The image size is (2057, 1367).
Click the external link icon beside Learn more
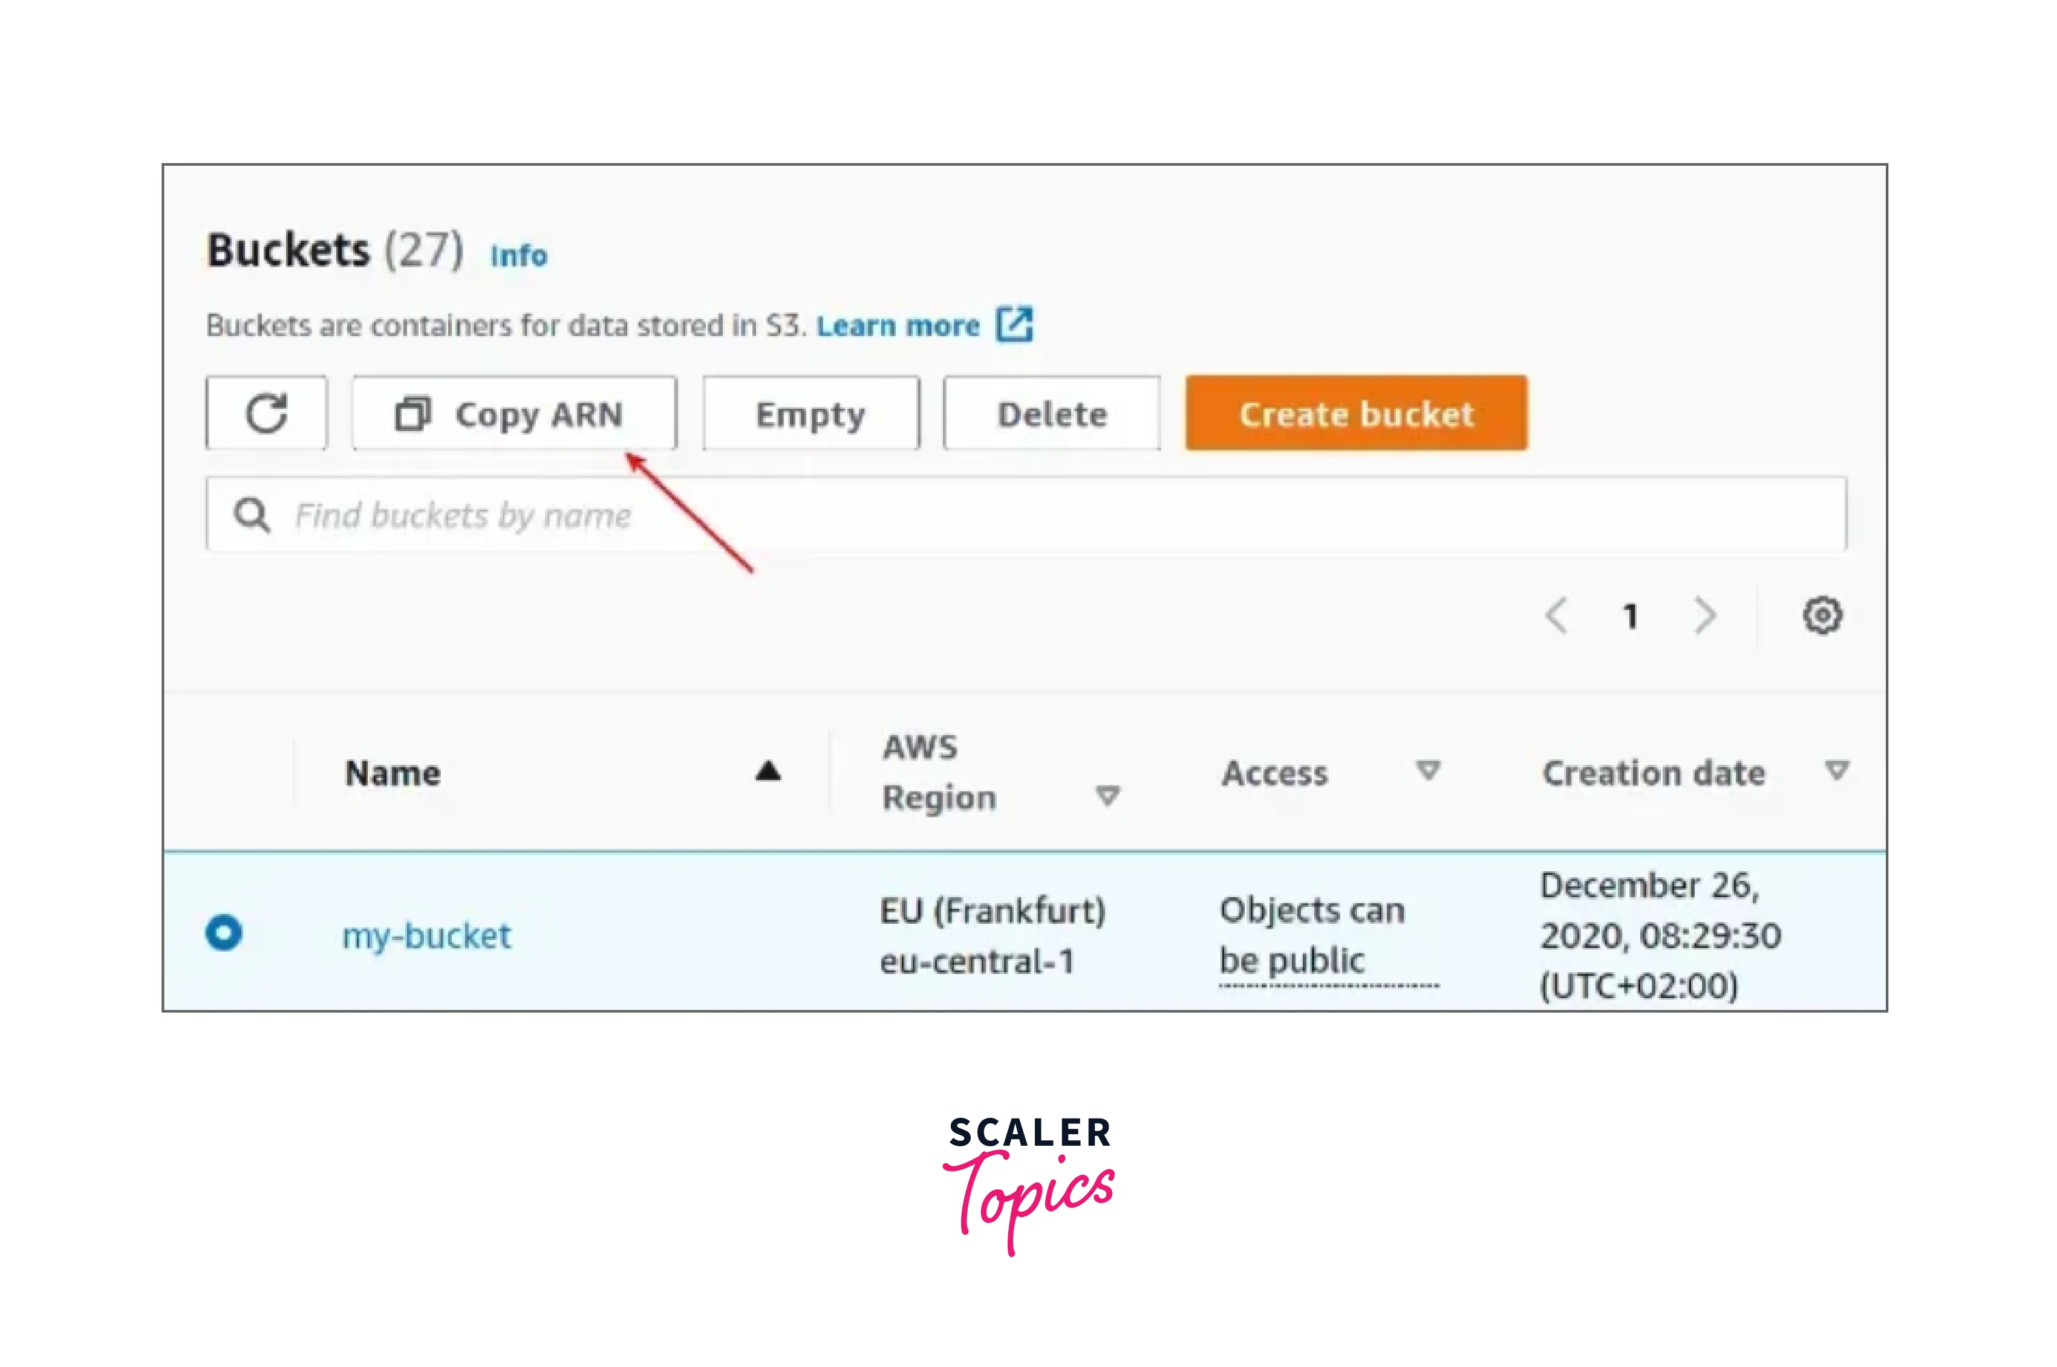click(1014, 324)
